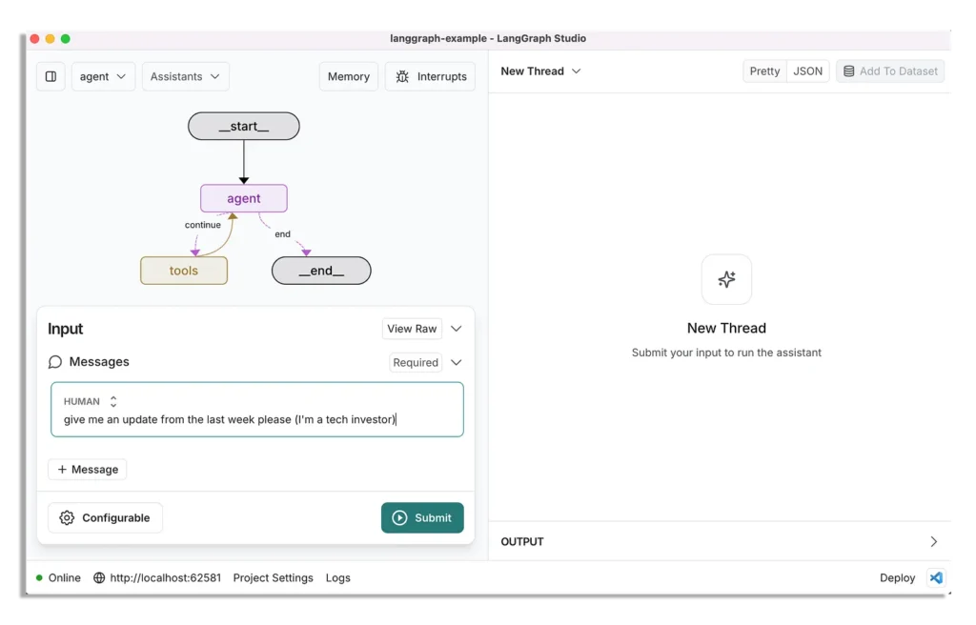Click the end edge label
The width and height of the screenshot is (976, 625).
(x=282, y=234)
